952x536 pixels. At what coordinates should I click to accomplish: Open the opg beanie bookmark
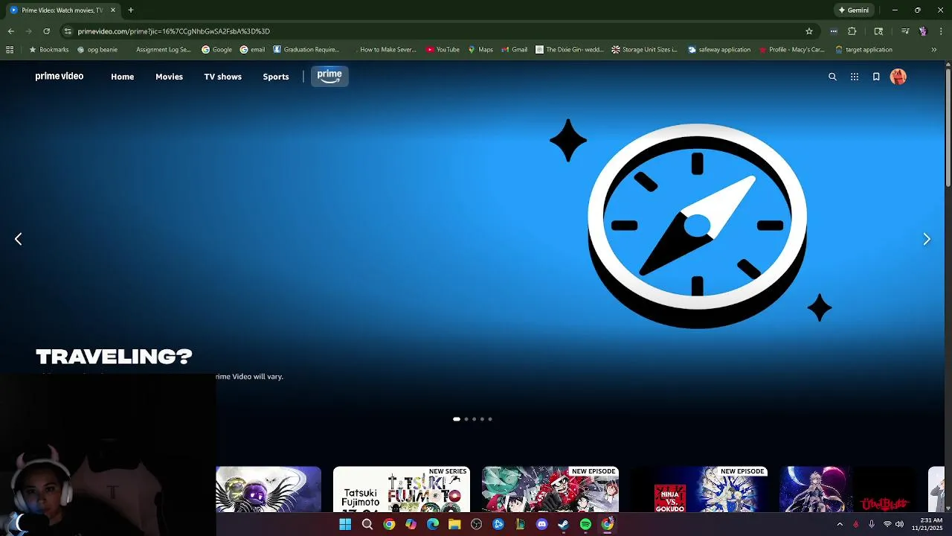pyautogui.click(x=97, y=50)
